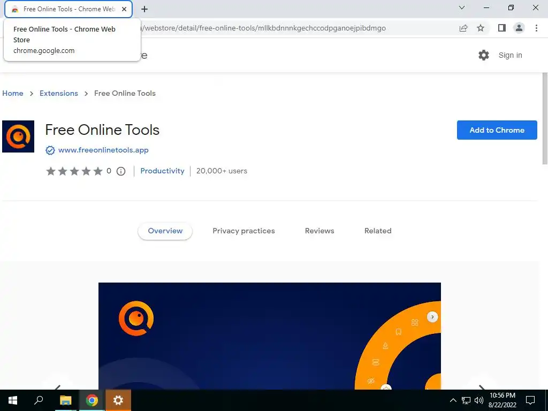Click the Sign in link
The width and height of the screenshot is (548, 411).
[x=510, y=55]
